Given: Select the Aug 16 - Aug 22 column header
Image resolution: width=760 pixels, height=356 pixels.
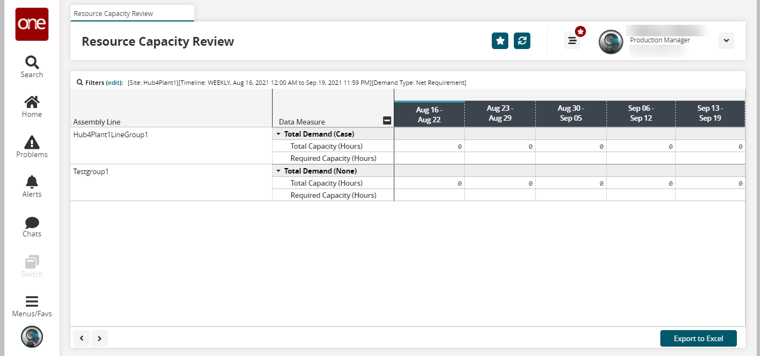Looking at the screenshot, I should click(x=429, y=114).
